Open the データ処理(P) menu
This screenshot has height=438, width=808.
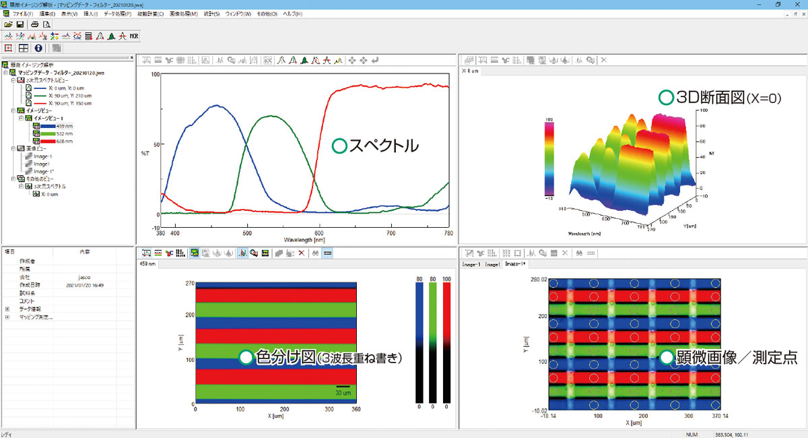pyautogui.click(x=117, y=13)
